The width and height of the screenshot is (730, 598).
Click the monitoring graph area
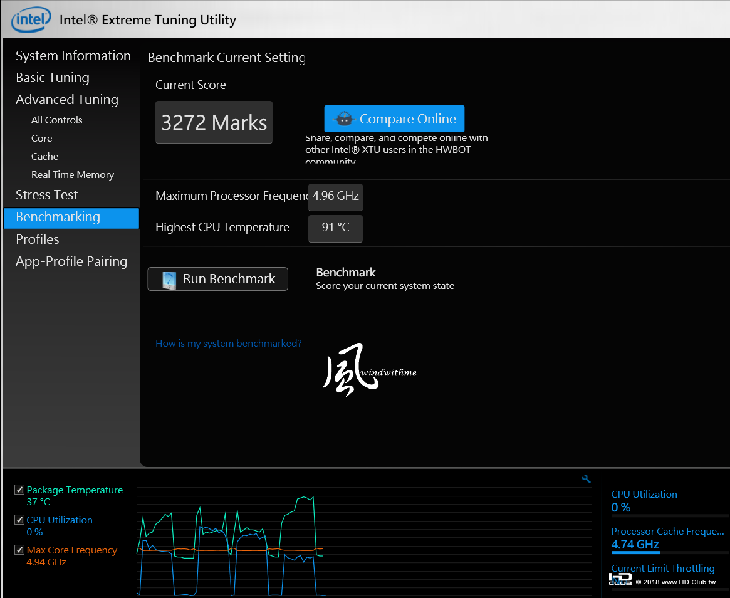364,540
